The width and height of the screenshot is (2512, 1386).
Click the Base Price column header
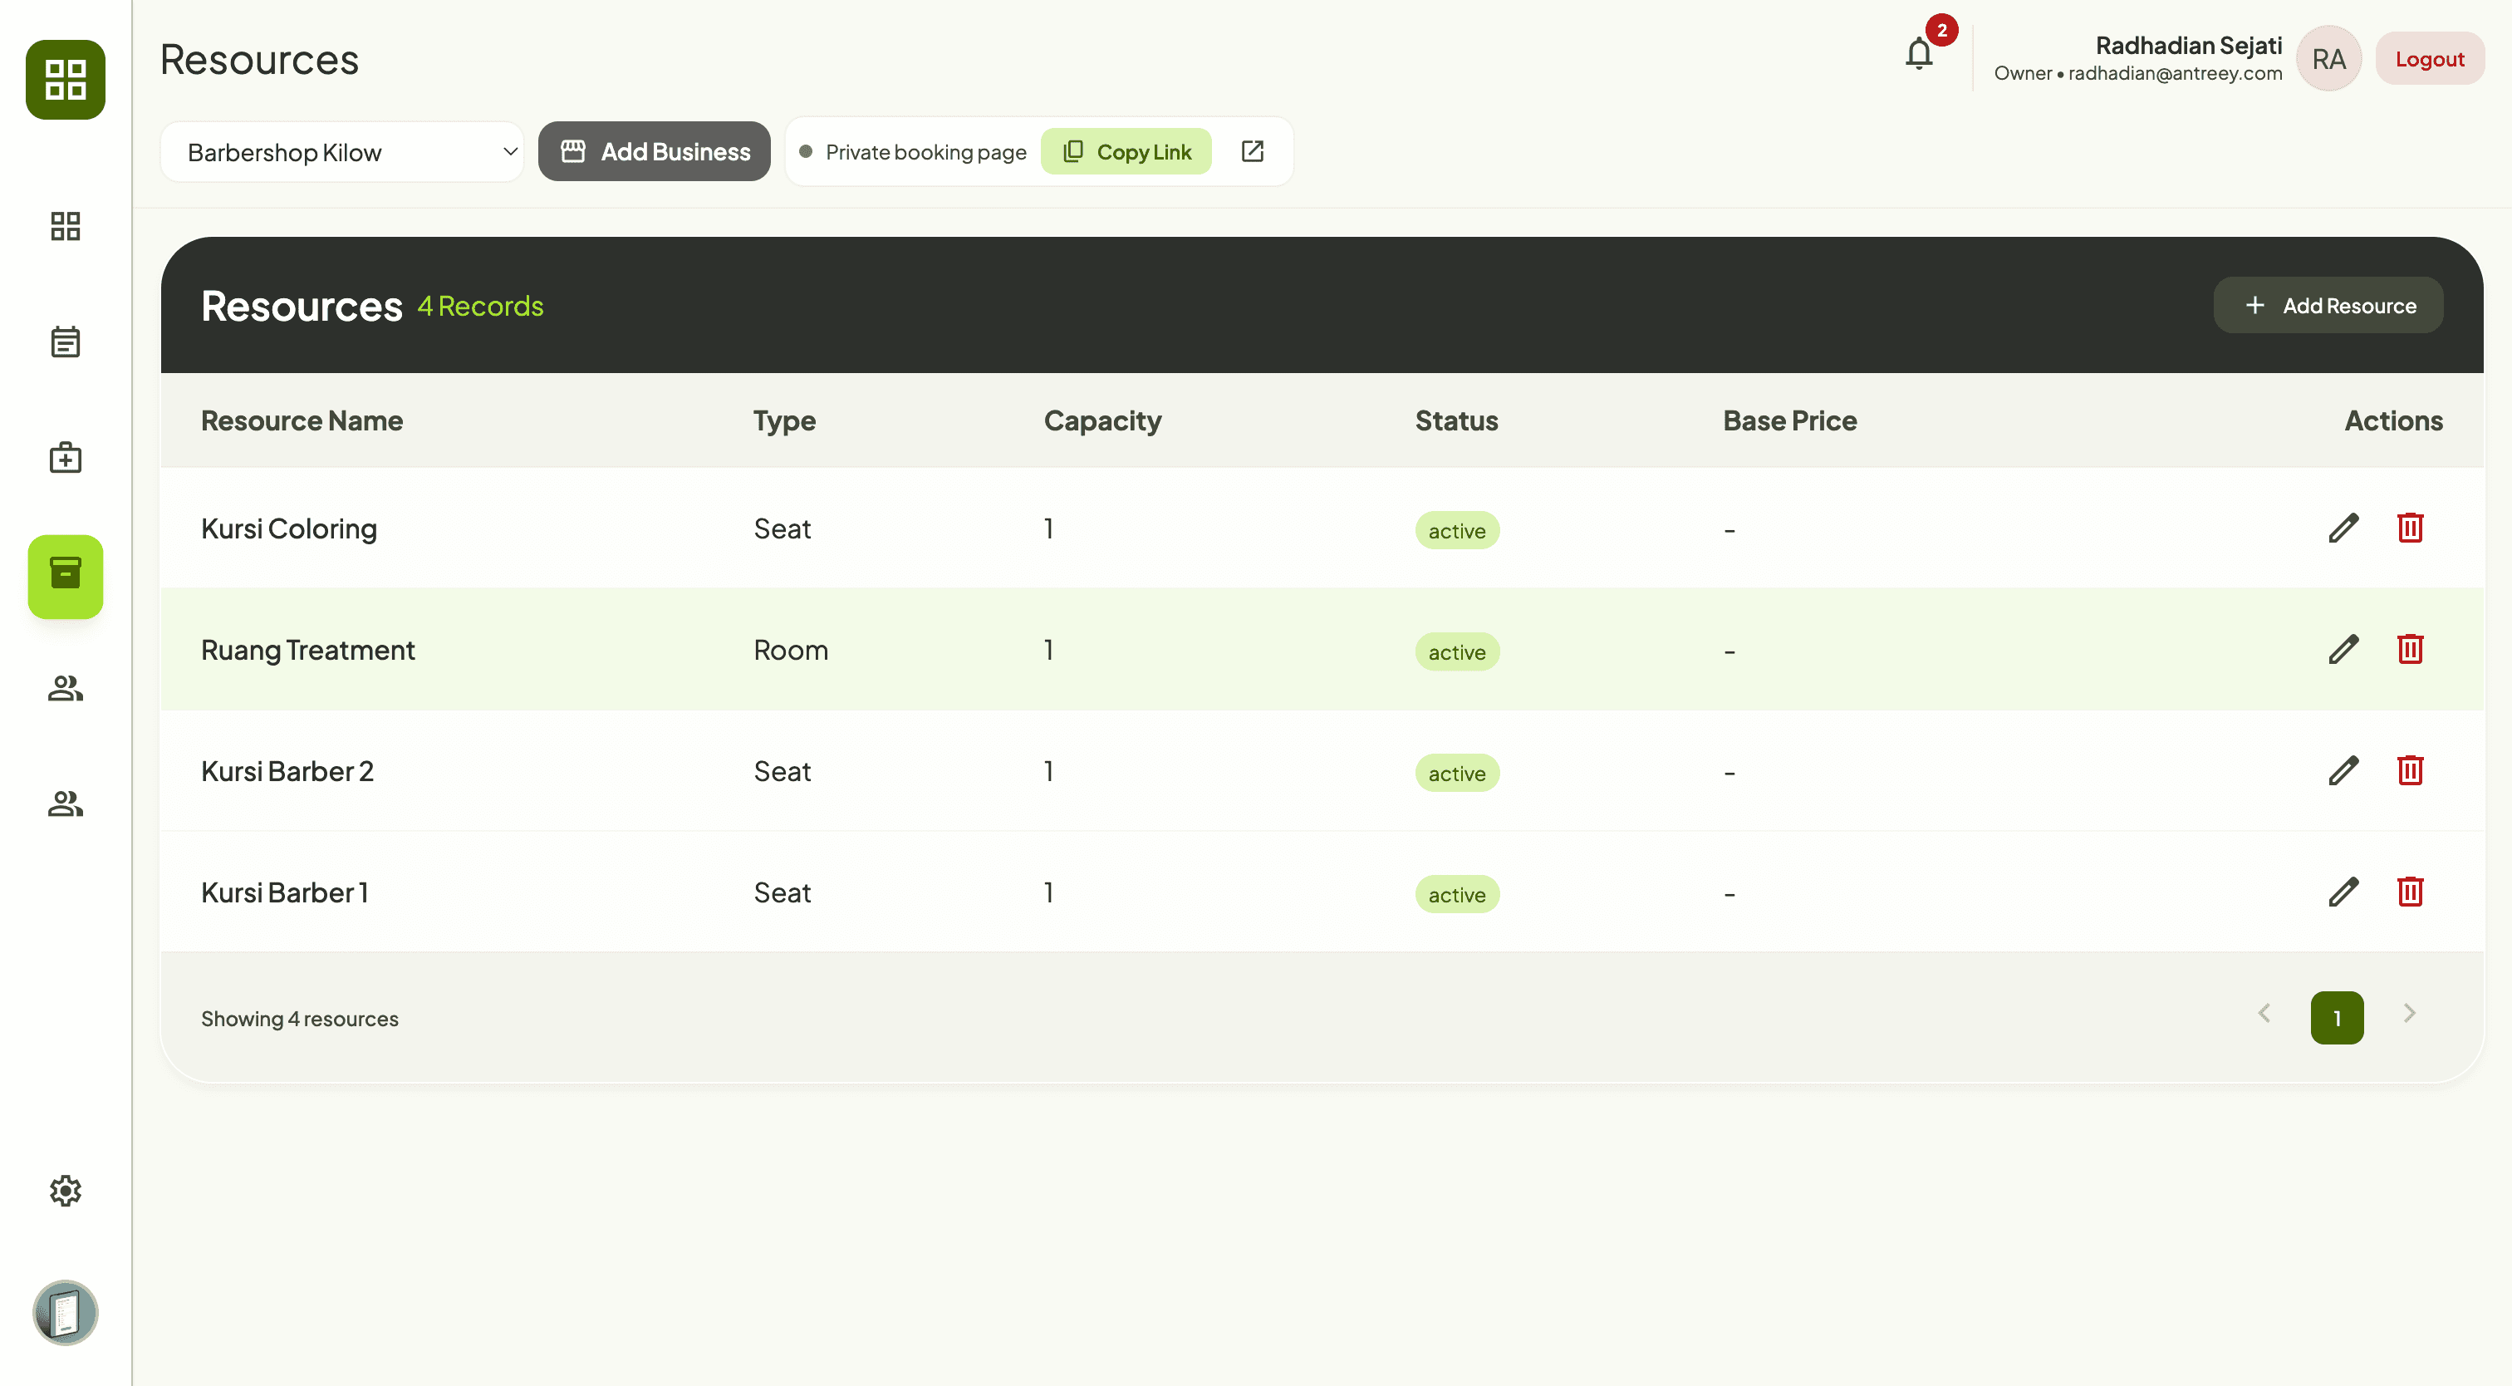click(1789, 420)
